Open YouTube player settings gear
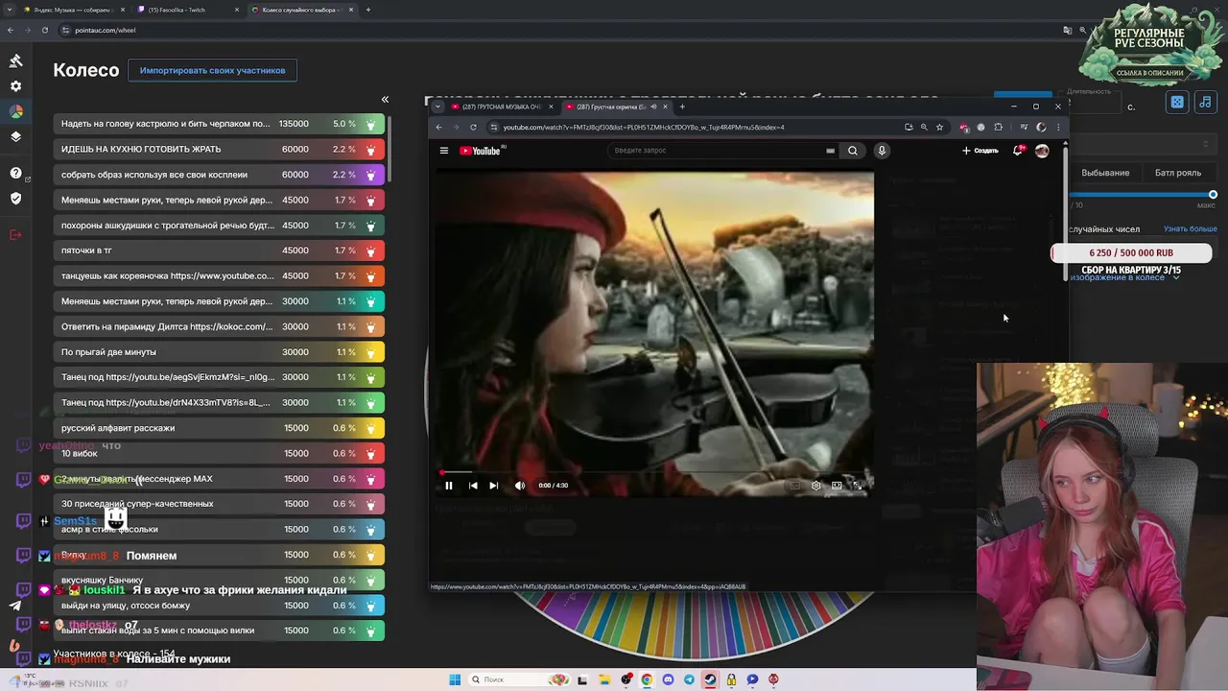 pyautogui.click(x=816, y=486)
